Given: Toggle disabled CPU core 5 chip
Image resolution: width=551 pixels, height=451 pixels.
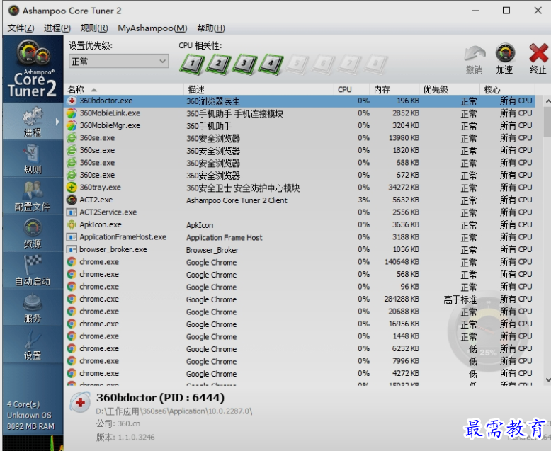Looking at the screenshot, I should pos(297,64).
